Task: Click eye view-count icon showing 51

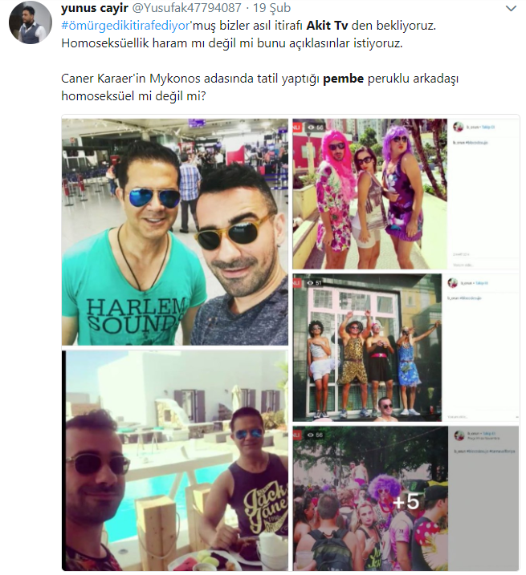Action: pyautogui.click(x=311, y=283)
